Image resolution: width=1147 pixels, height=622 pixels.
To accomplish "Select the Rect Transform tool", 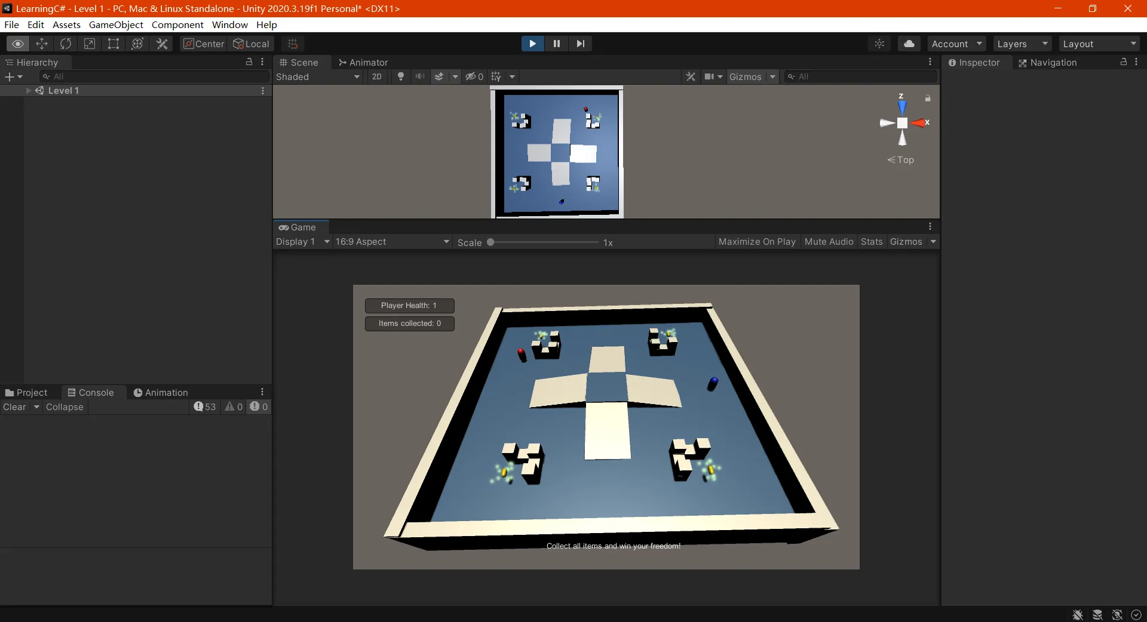I will click(114, 44).
